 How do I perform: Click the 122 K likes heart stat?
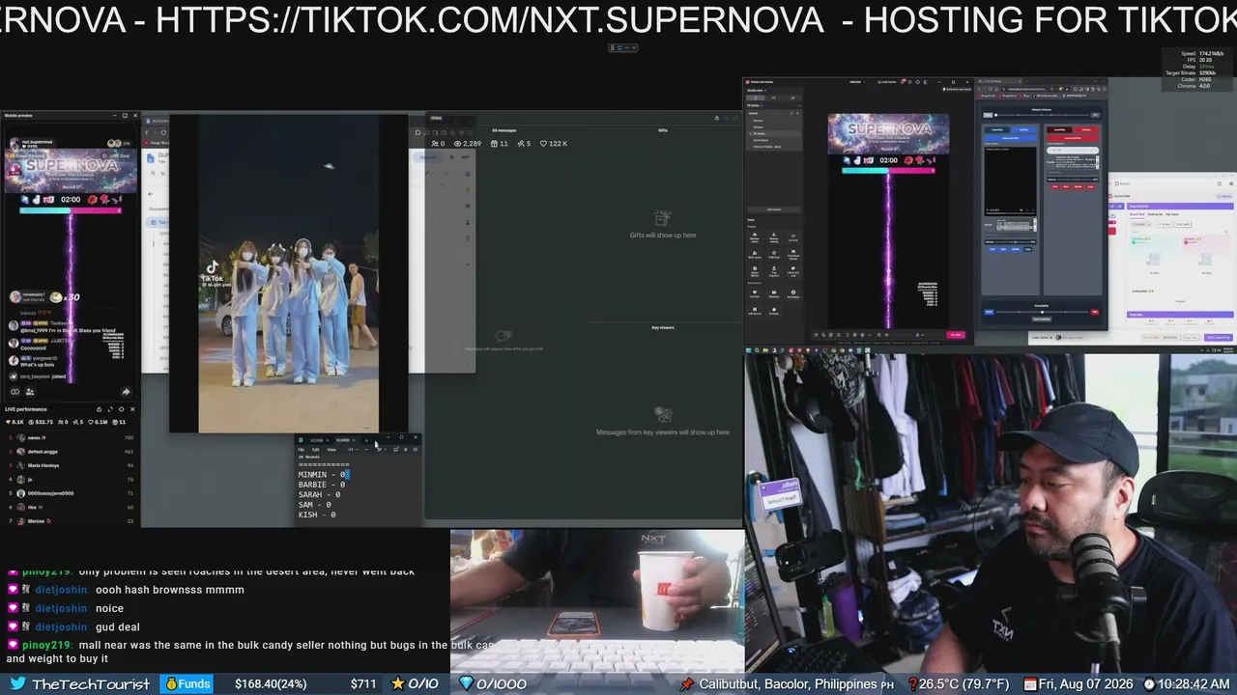[554, 144]
